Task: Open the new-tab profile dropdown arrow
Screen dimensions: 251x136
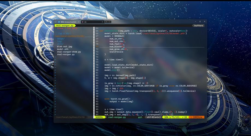Action: click(110, 22)
